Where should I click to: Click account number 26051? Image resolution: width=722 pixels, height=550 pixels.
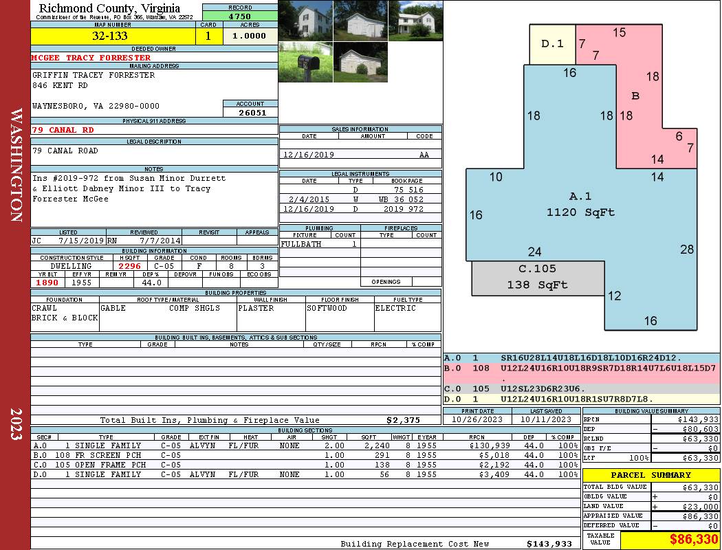[252, 112]
